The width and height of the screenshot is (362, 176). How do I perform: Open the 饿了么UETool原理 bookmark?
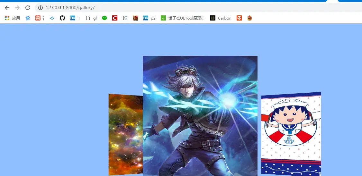click(183, 18)
